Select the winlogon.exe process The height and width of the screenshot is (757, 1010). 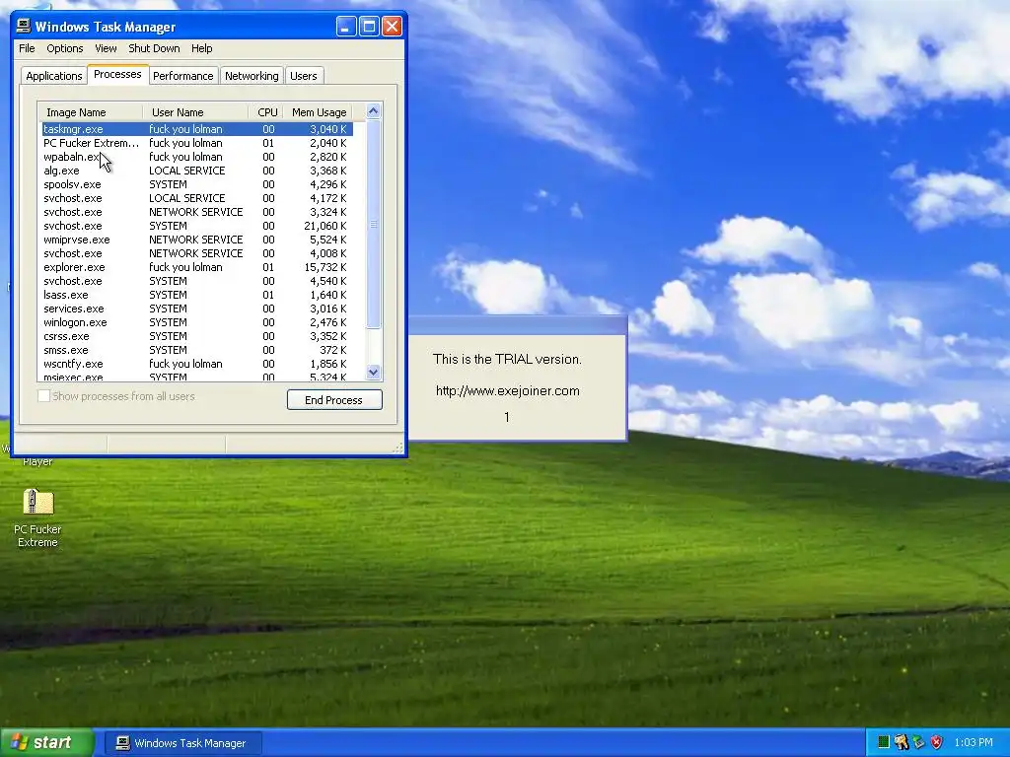click(x=197, y=322)
